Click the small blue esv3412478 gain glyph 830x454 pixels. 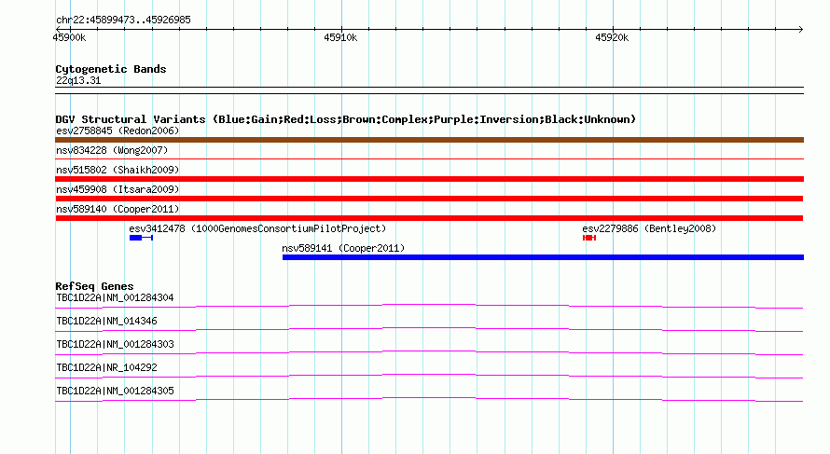(x=141, y=238)
